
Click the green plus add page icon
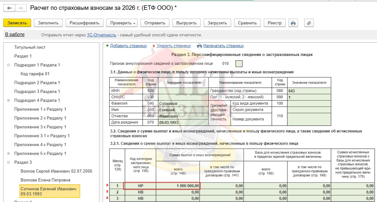click(107, 46)
